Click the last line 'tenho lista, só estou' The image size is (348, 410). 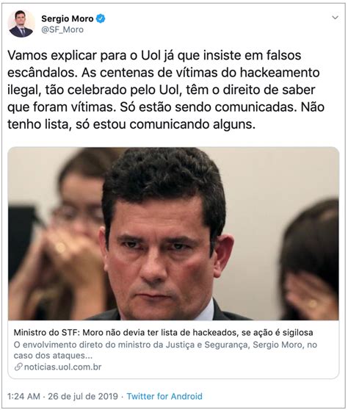click(131, 124)
